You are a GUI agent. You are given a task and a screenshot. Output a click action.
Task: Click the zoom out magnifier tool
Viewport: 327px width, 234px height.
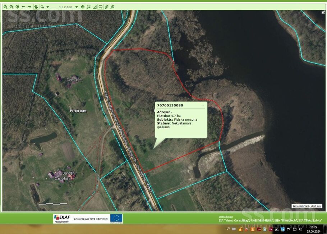(x=11, y=7)
